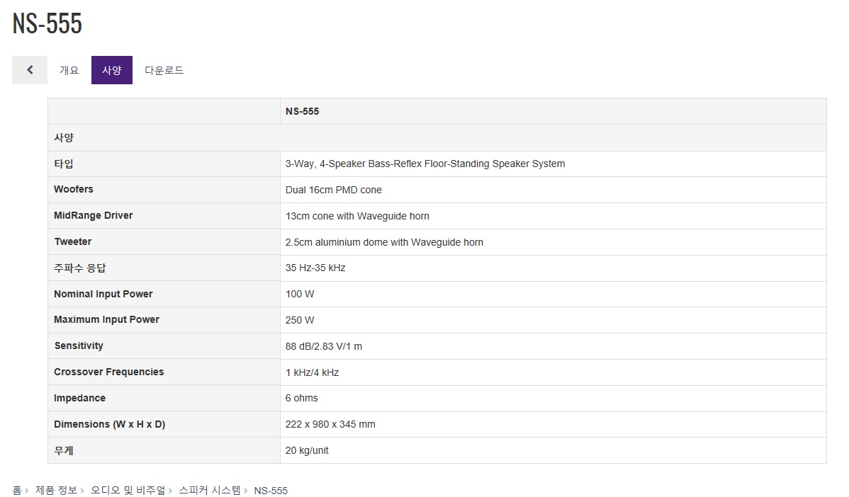
Task: Click the Maximum Input Power label
Action: click(106, 319)
